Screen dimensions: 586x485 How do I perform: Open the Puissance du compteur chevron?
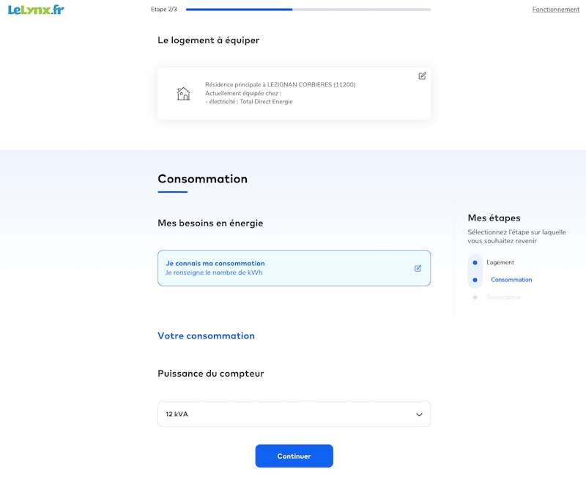coord(419,415)
